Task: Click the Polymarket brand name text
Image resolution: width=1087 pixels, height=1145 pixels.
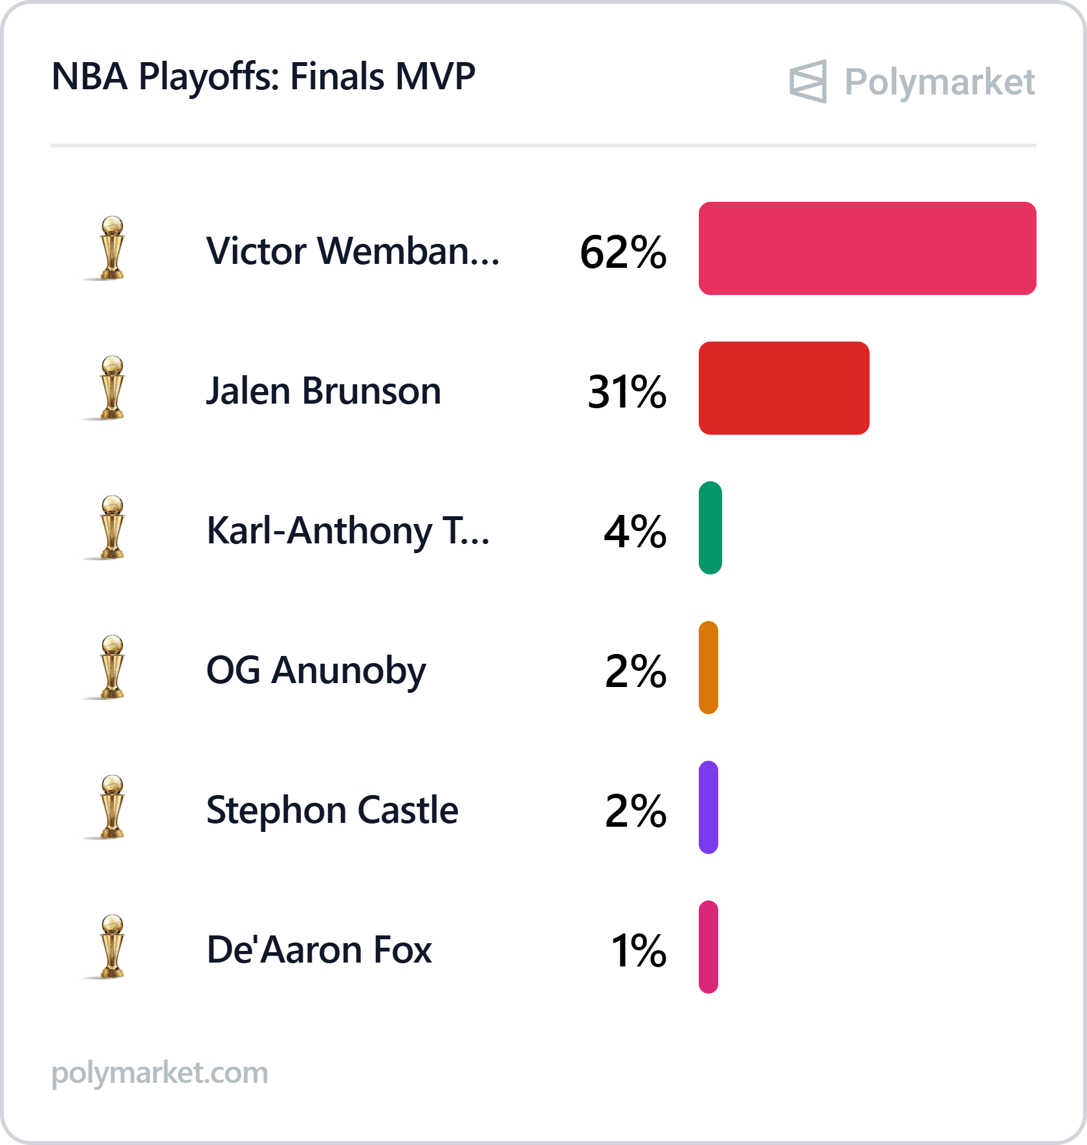Action: (x=939, y=83)
